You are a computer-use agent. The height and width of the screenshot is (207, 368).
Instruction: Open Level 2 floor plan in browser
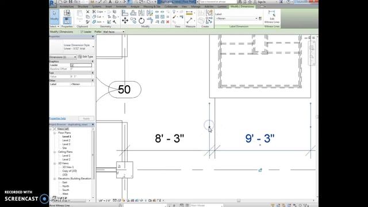(x=66, y=140)
